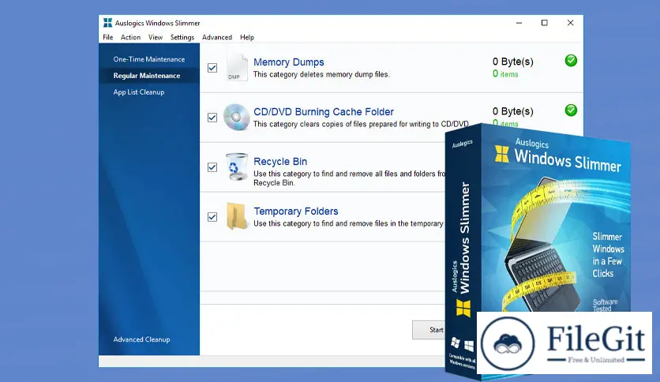
Task: Click the green checkmark status for Memory Dumps
Action: [x=571, y=61]
